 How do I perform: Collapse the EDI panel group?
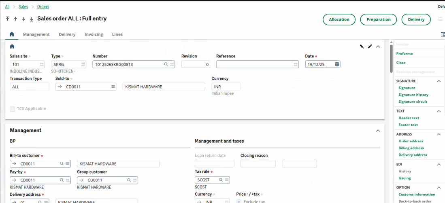[439, 165]
